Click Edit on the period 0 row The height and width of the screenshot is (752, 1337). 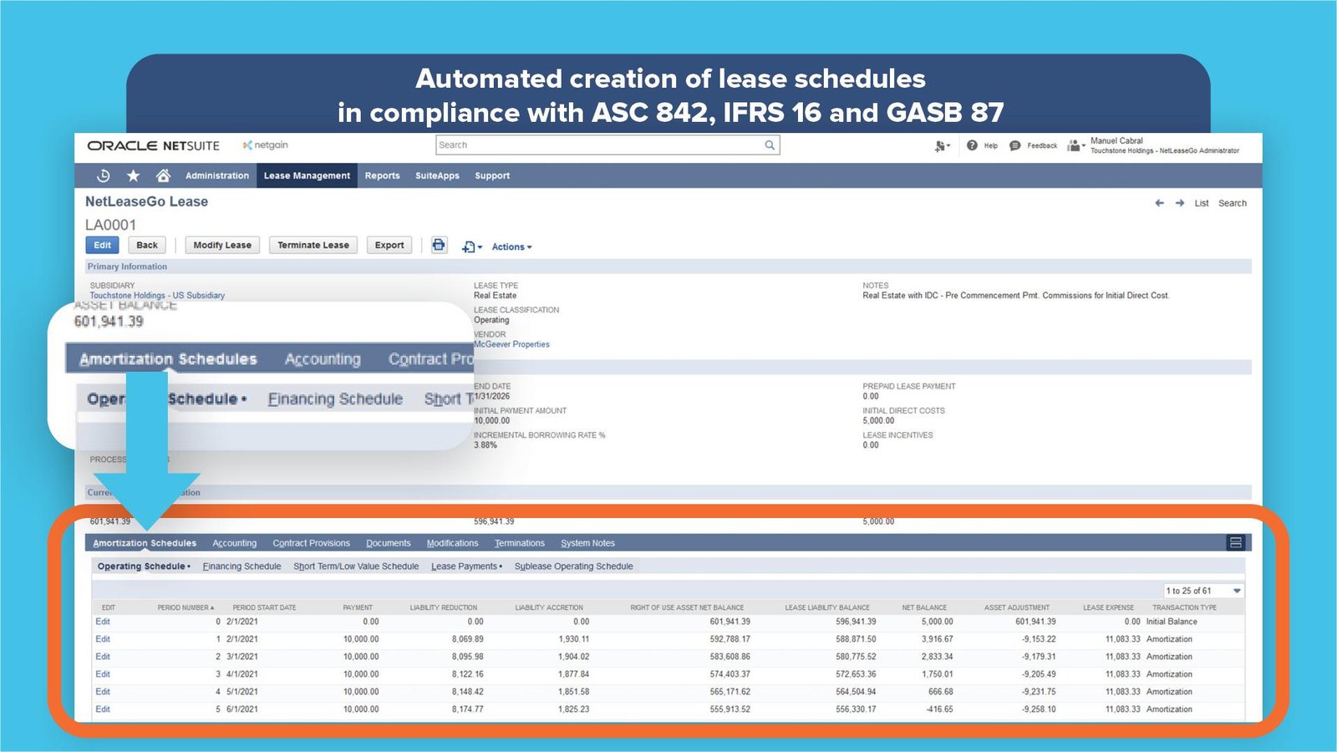point(103,622)
